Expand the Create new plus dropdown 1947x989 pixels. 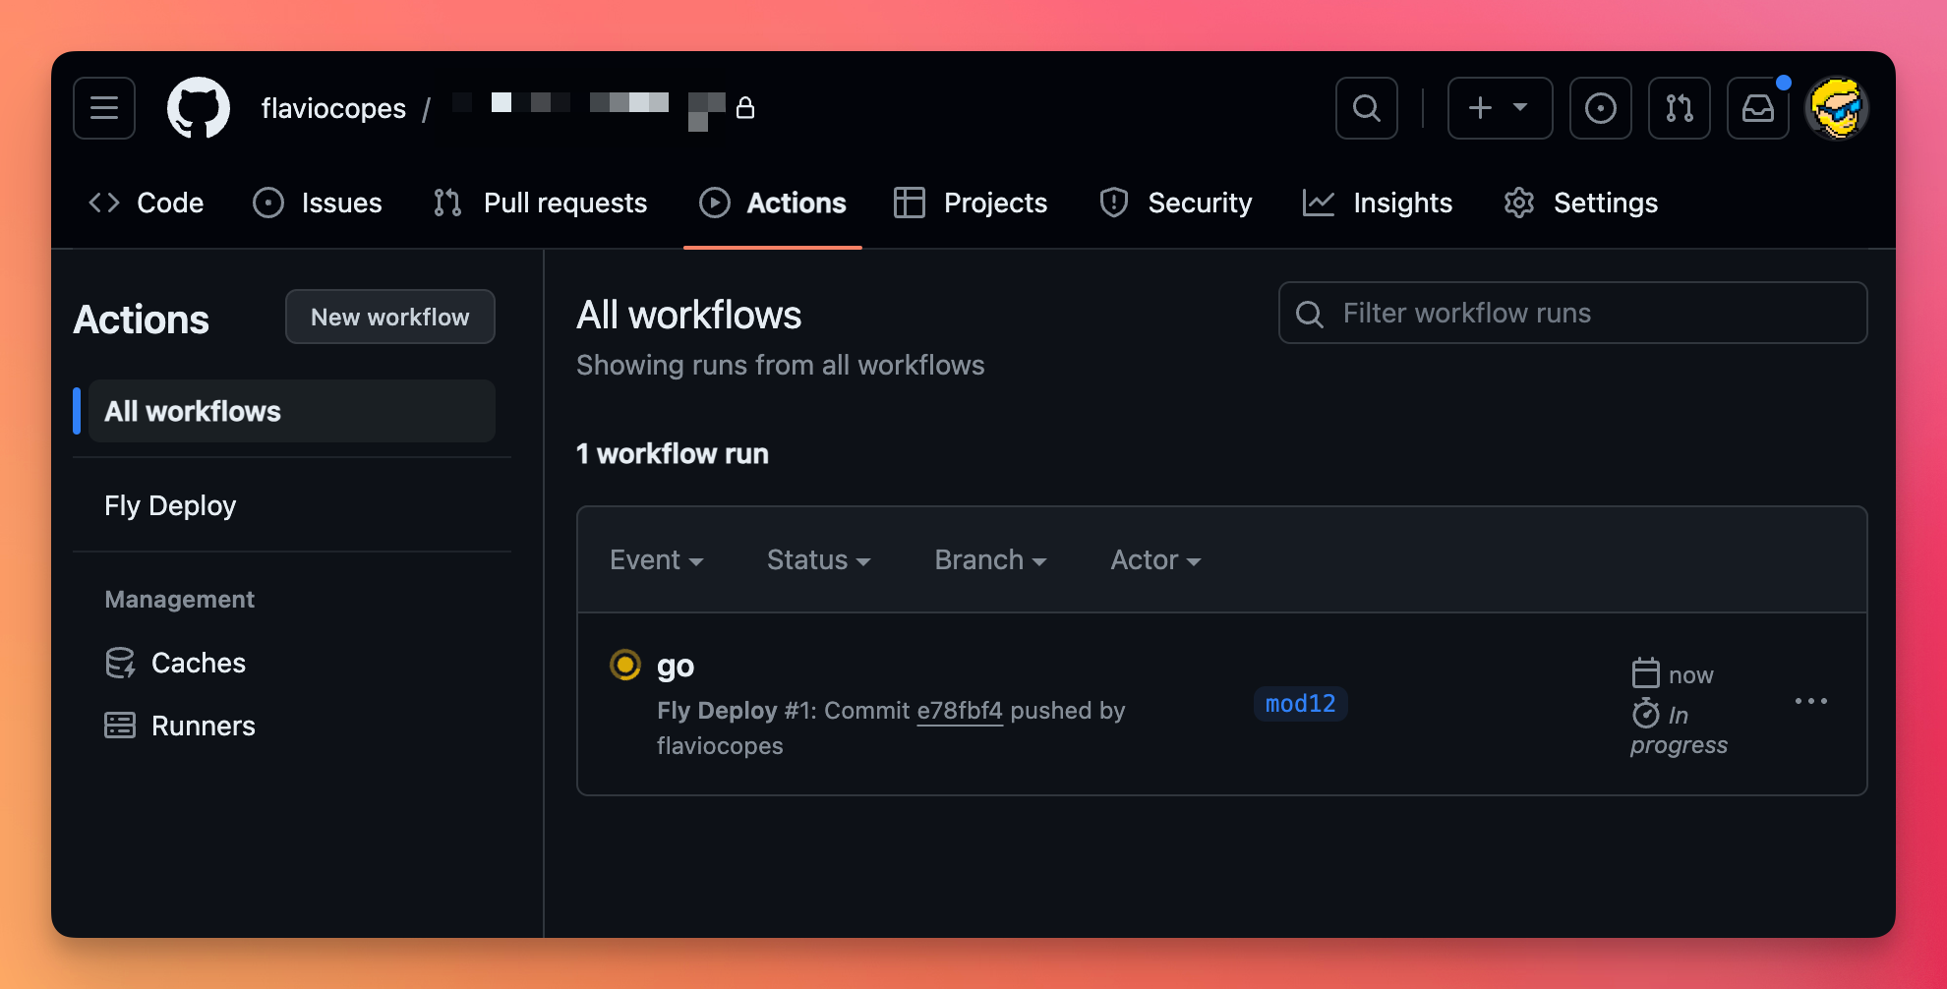(1500, 108)
